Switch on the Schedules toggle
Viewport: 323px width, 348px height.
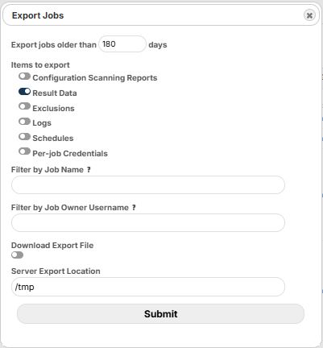click(24, 137)
